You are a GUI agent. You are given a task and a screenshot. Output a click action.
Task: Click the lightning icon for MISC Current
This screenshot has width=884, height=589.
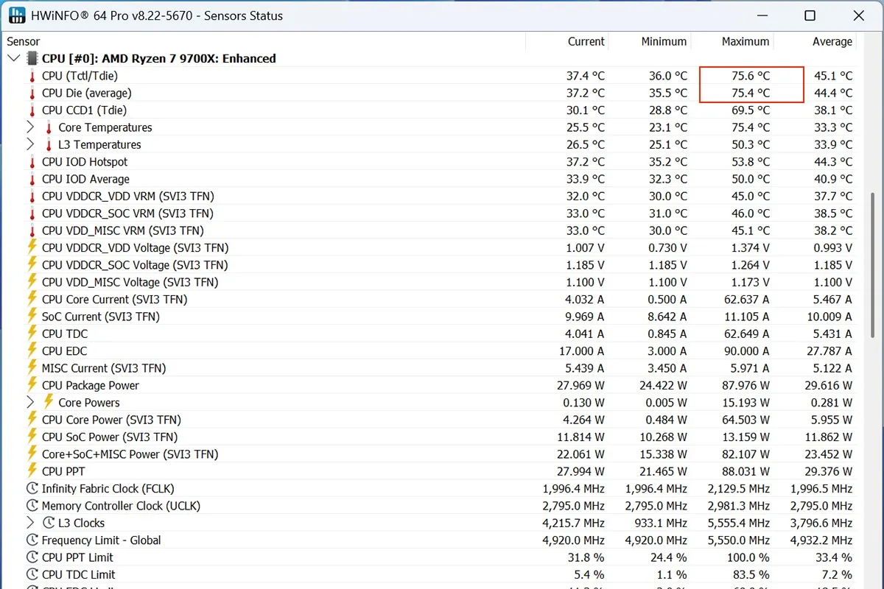pos(32,367)
